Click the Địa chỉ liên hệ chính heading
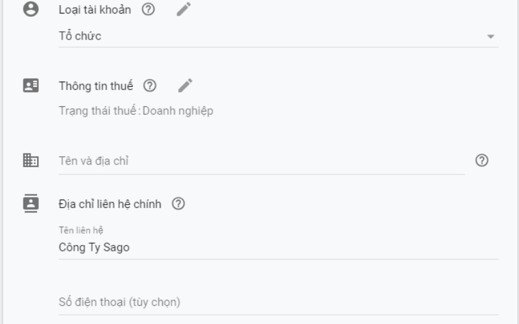519x324 pixels. pos(110,203)
